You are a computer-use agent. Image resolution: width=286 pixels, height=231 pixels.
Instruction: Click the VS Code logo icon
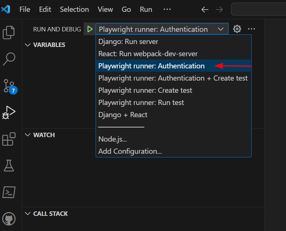pos(6,9)
